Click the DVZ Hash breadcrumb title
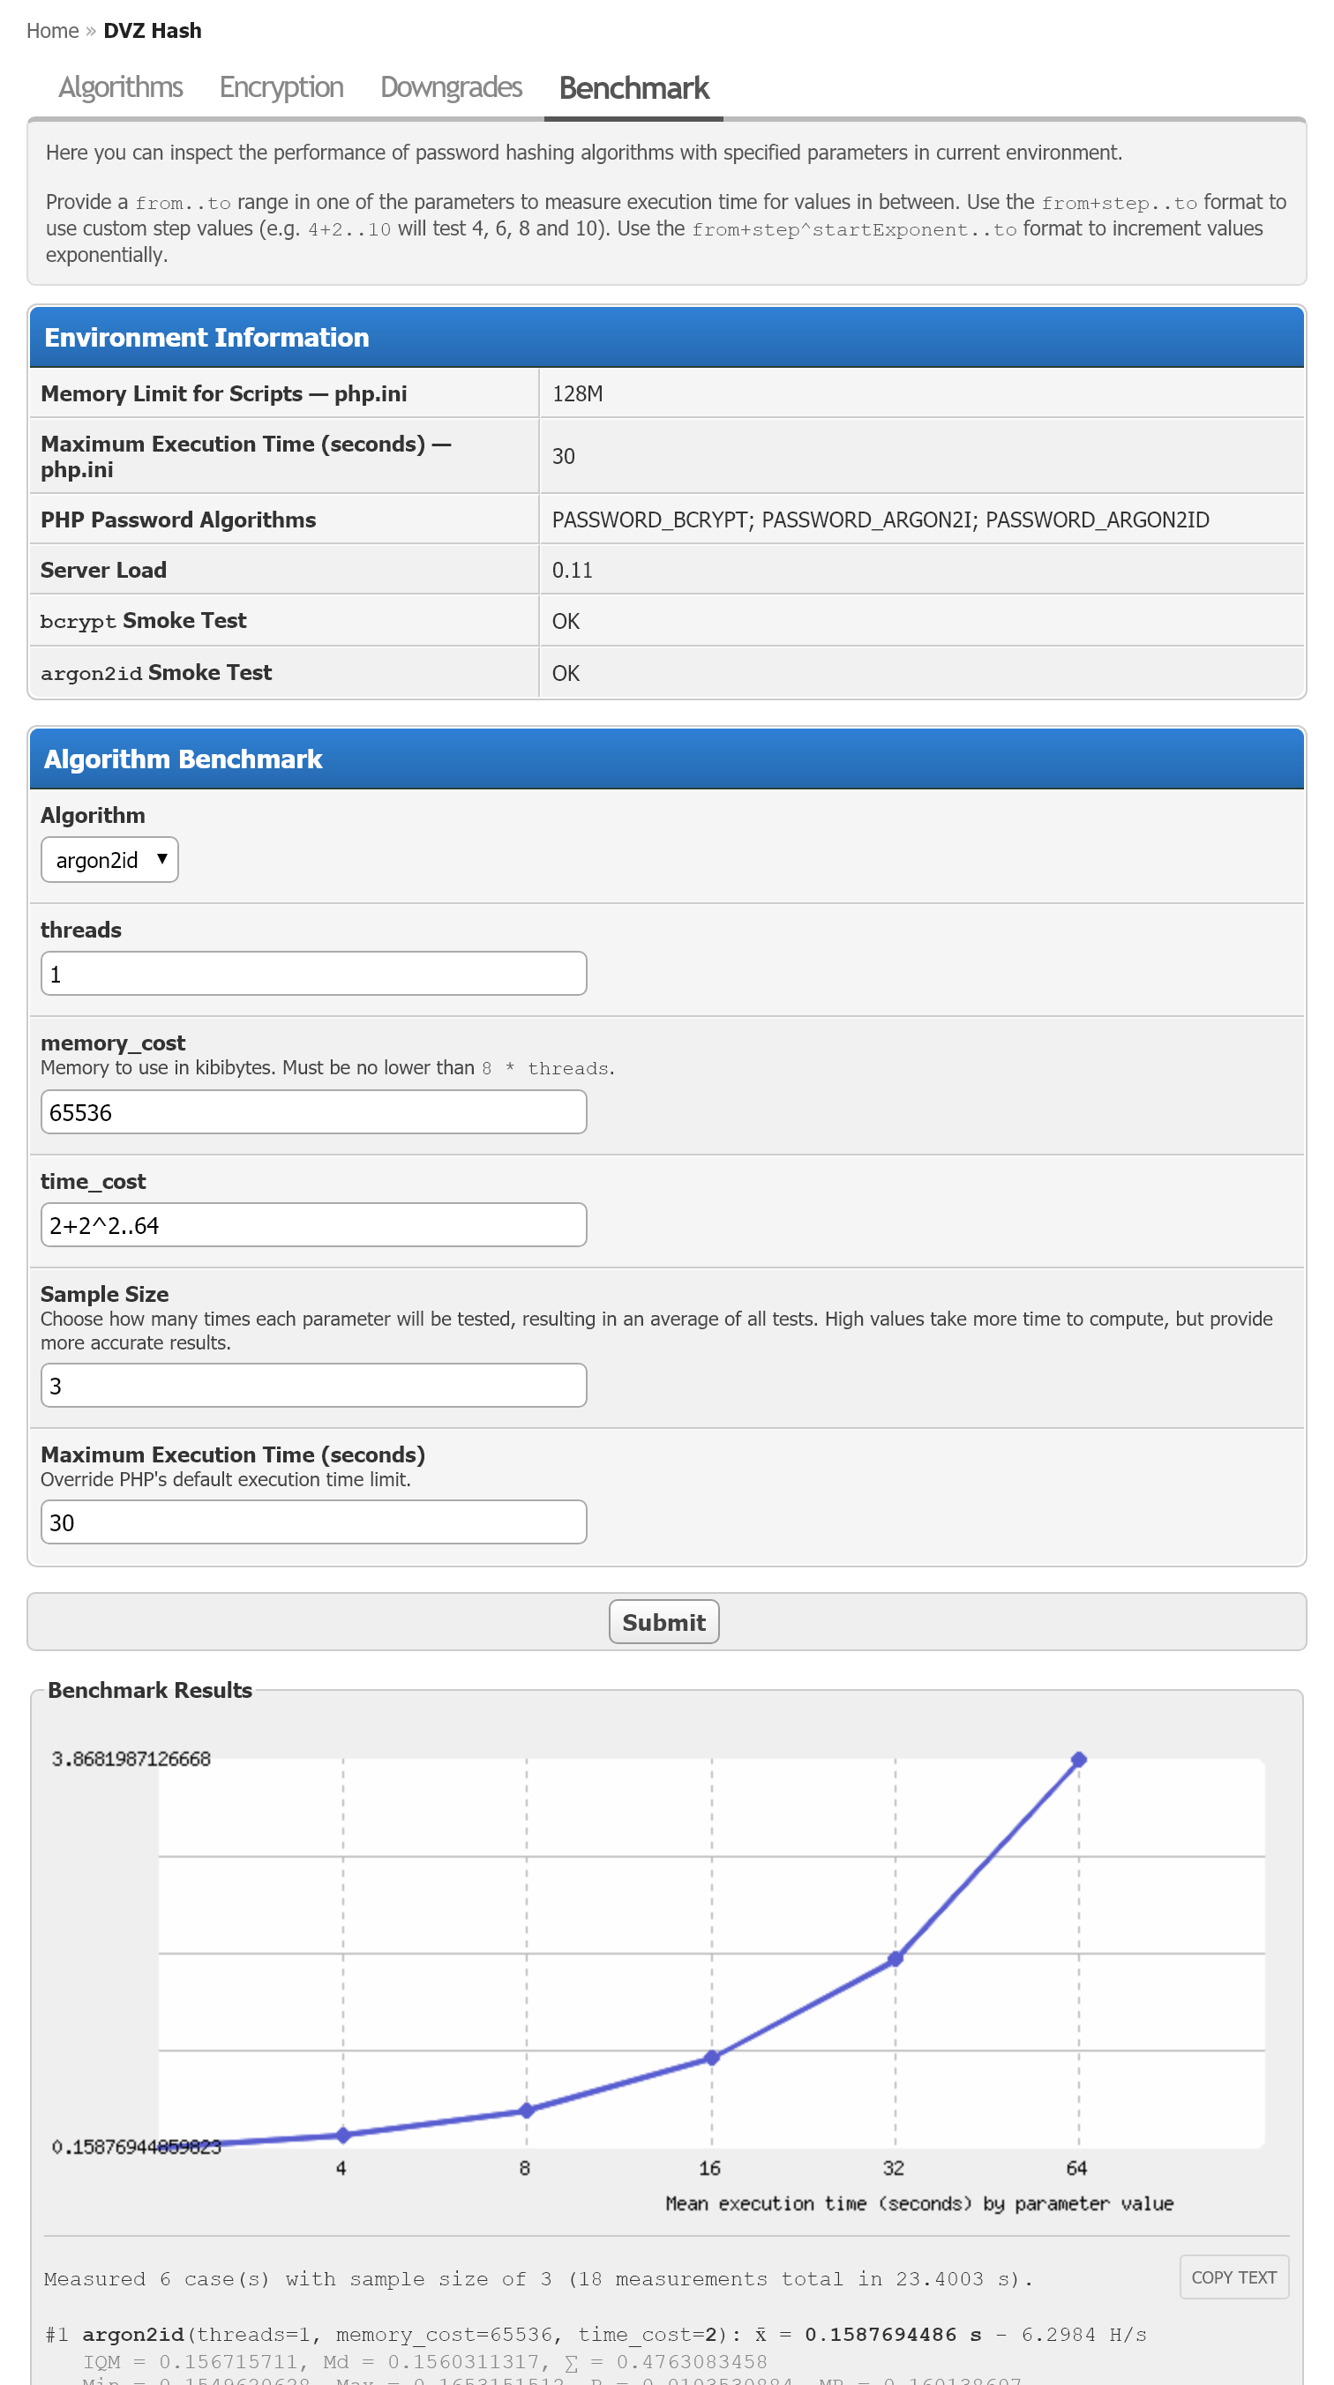Image resolution: width=1334 pixels, height=2385 pixels. (152, 31)
